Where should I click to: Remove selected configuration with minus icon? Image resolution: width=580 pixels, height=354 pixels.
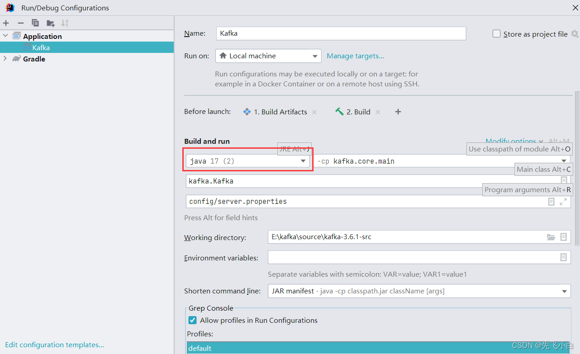pos(20,23)
